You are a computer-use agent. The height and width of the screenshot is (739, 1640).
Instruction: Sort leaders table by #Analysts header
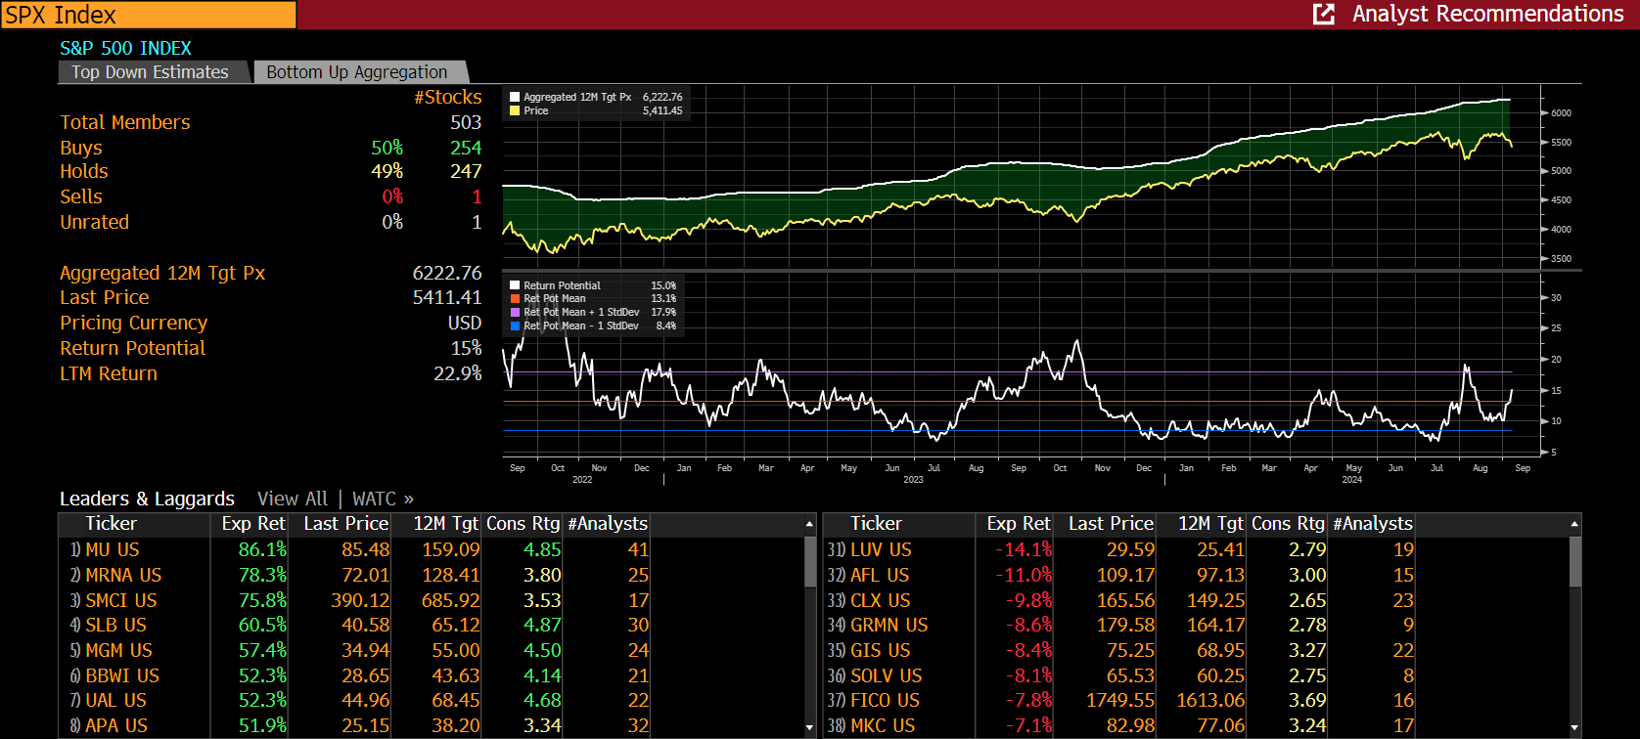(607, 524)
